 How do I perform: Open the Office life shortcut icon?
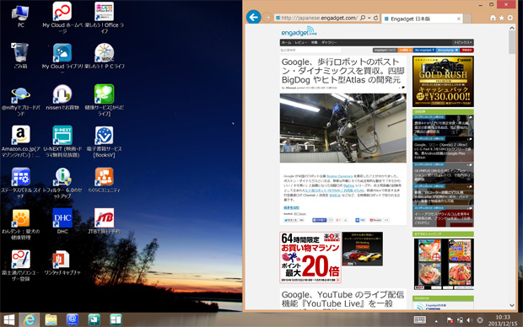tap(104, 18)
